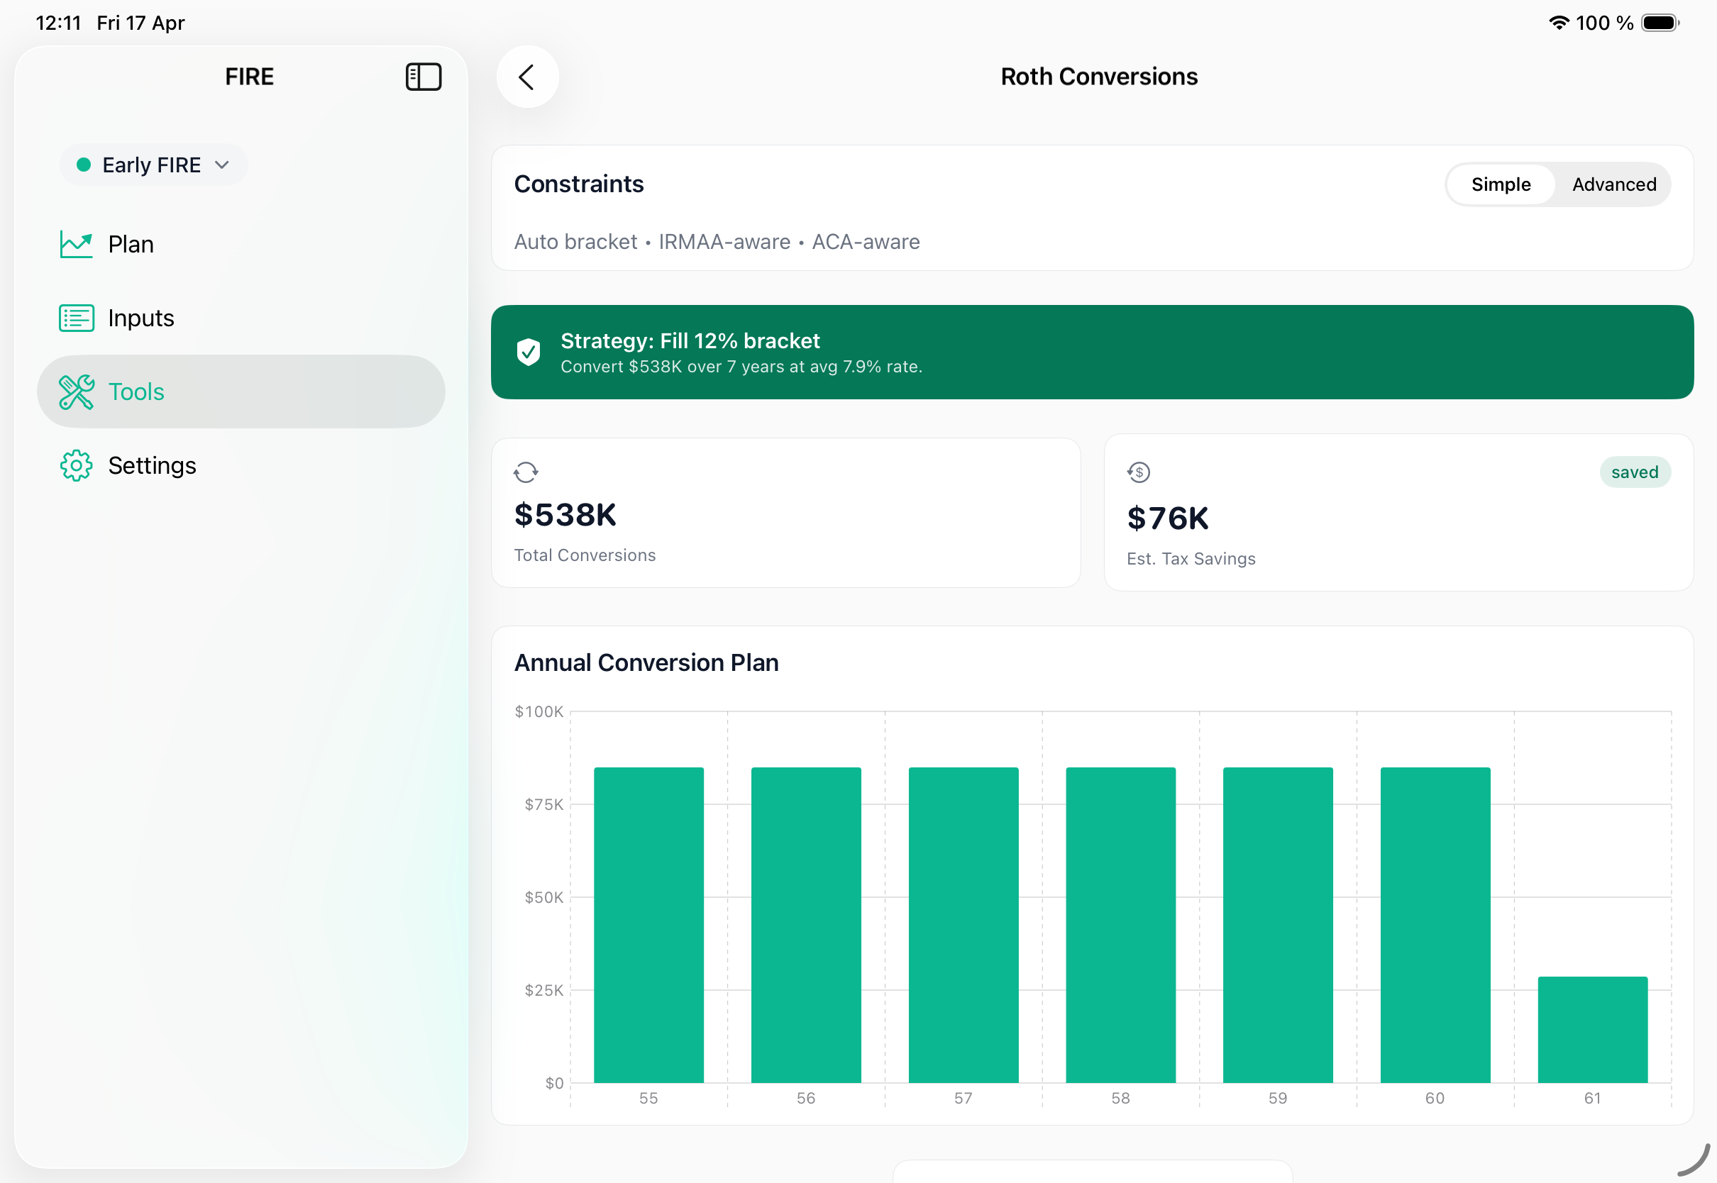Screen dimensions: 1717x1183
Task: Select the age 55 conversion bar
Action: tap(648, 925)
